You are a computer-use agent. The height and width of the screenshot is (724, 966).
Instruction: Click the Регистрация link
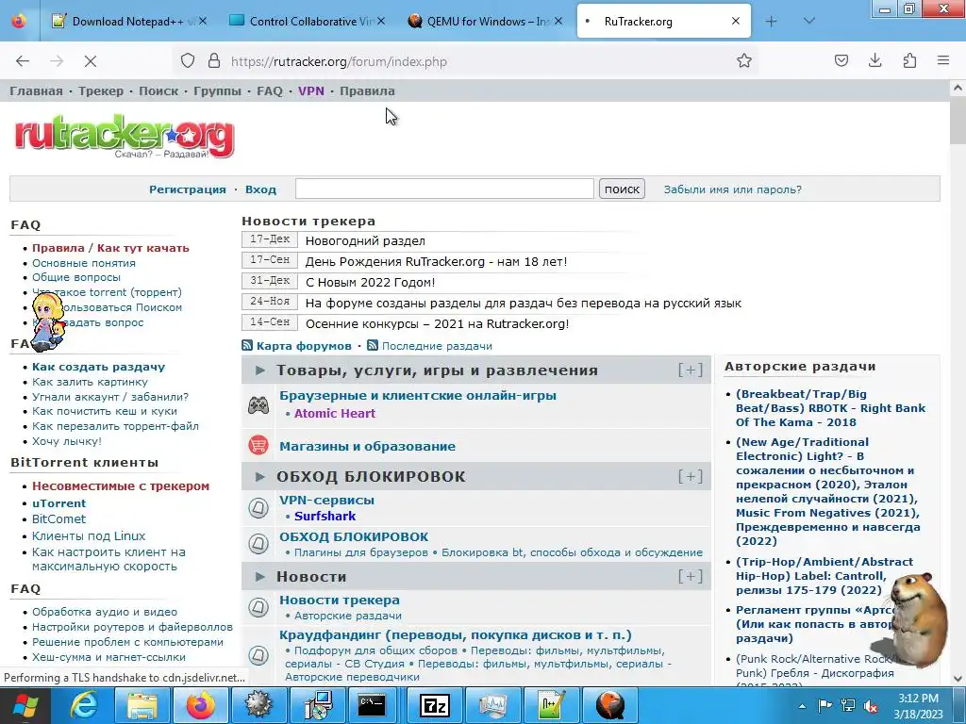coord(188,189)
